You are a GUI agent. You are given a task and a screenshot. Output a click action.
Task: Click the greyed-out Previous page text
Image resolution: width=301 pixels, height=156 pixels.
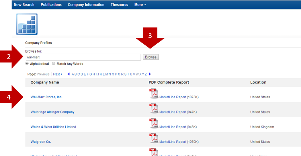pyautogui.click(x=43, y=74)
